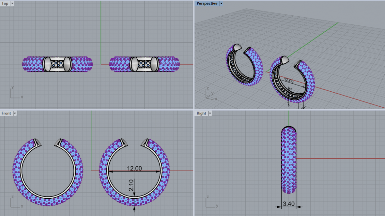
Task: Expand the Front viewport dropdown arrow
Action: tap(15, 113)
